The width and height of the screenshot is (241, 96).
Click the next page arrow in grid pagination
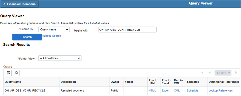(x=236, y=73)
